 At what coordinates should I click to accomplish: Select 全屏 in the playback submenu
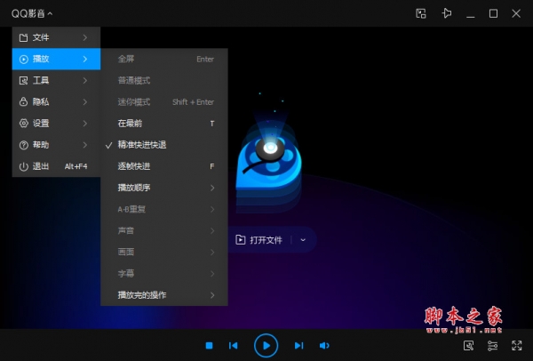click(x=164, y=59)
